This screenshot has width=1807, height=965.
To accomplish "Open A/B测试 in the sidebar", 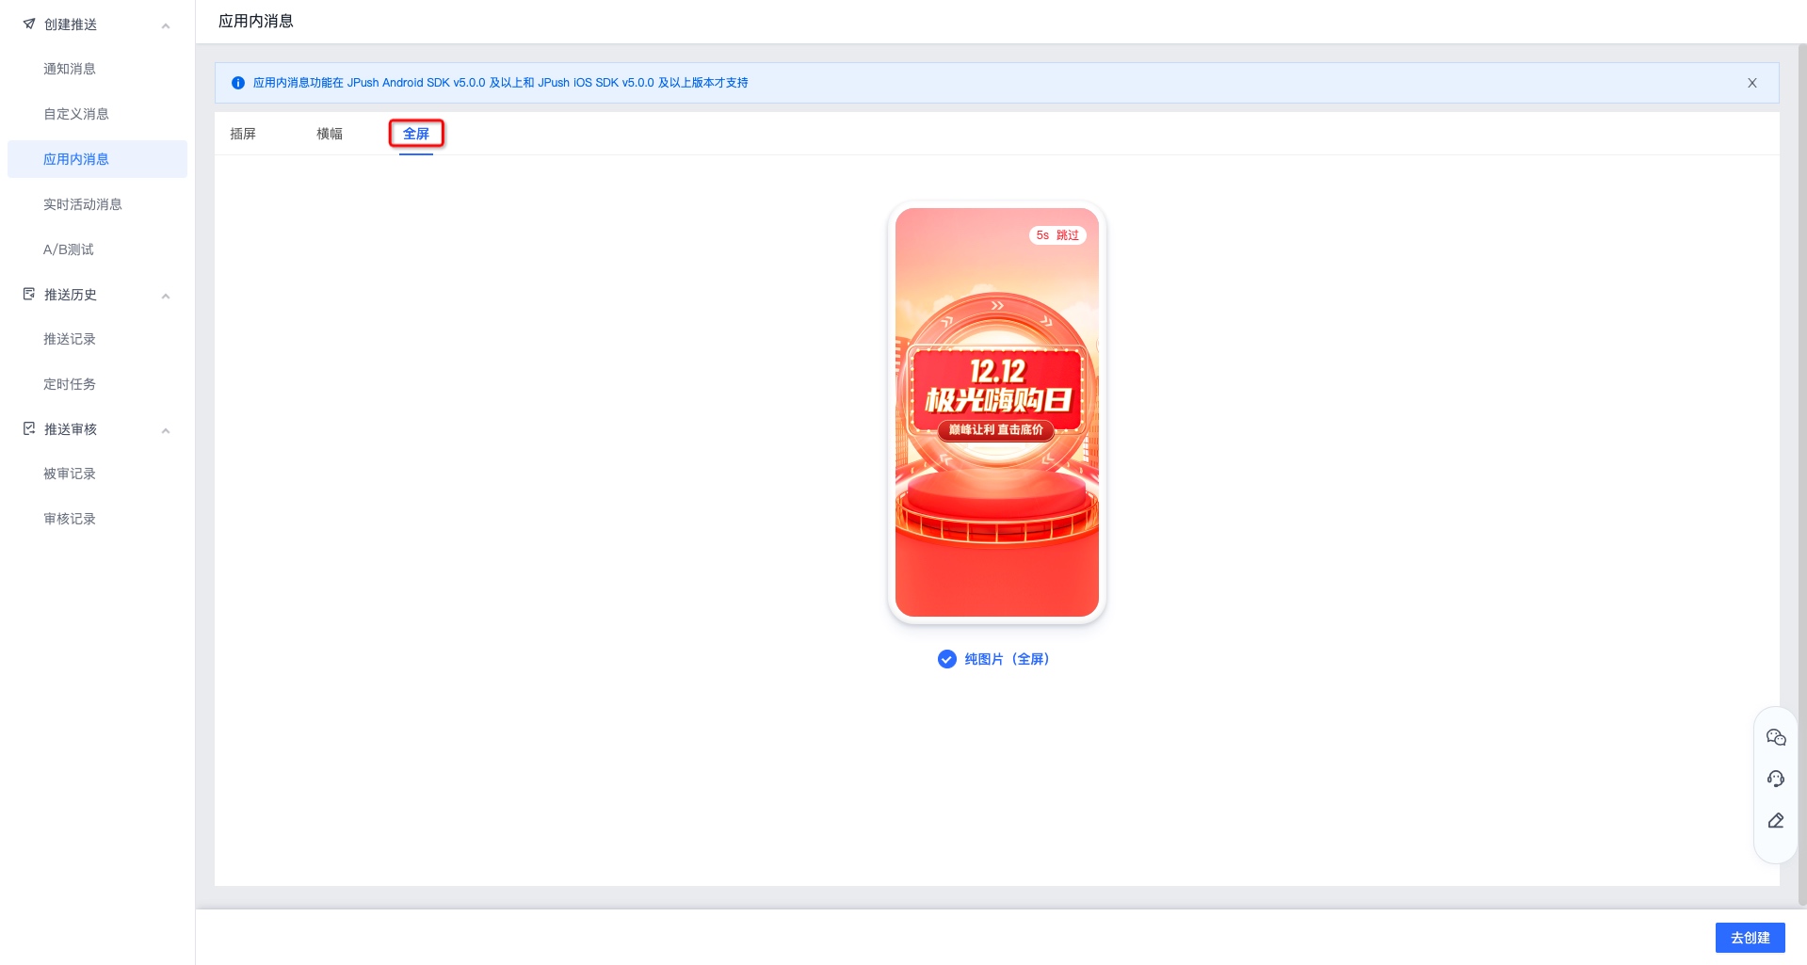I will 69,249.
